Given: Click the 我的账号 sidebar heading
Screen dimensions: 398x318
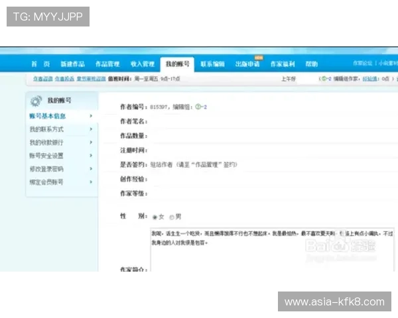Looking at the screenshot, I should (59, 101).
